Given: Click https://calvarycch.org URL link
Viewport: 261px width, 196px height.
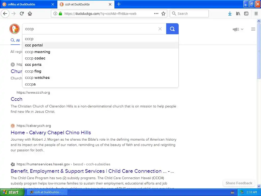Looking at the screenshot, I should point(34,126).
